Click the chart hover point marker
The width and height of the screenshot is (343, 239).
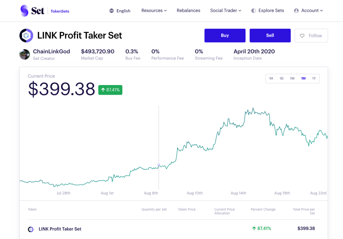coord(159,165)
